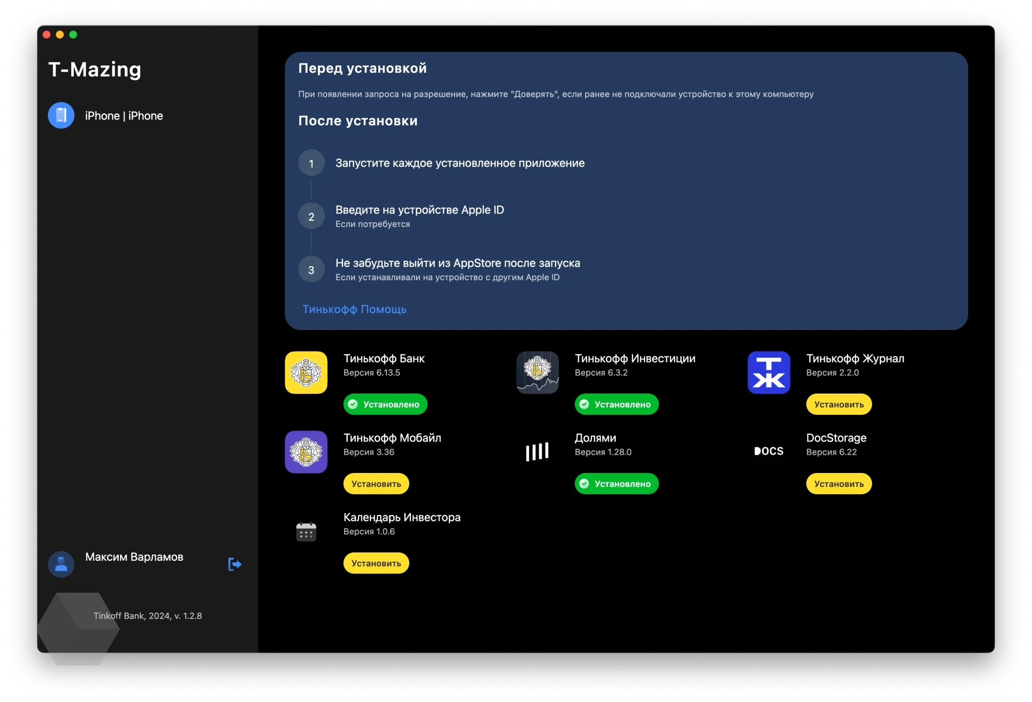Screen dimensions: 1032x702
Task: Click step 2 circle in instructions
Action: (x=311, y=216)
